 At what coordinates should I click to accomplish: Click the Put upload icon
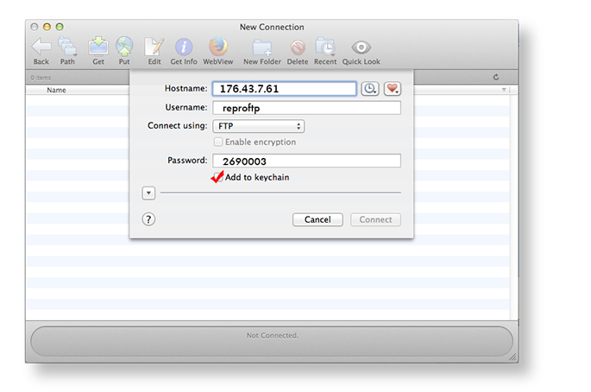pos(124,47)
